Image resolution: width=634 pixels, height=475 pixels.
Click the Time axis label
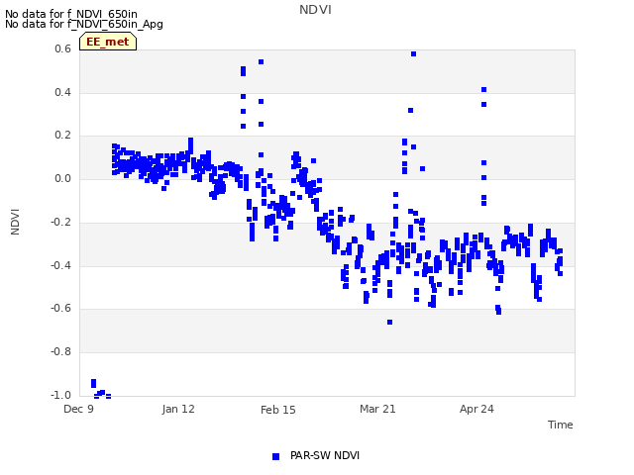point(560,425)
